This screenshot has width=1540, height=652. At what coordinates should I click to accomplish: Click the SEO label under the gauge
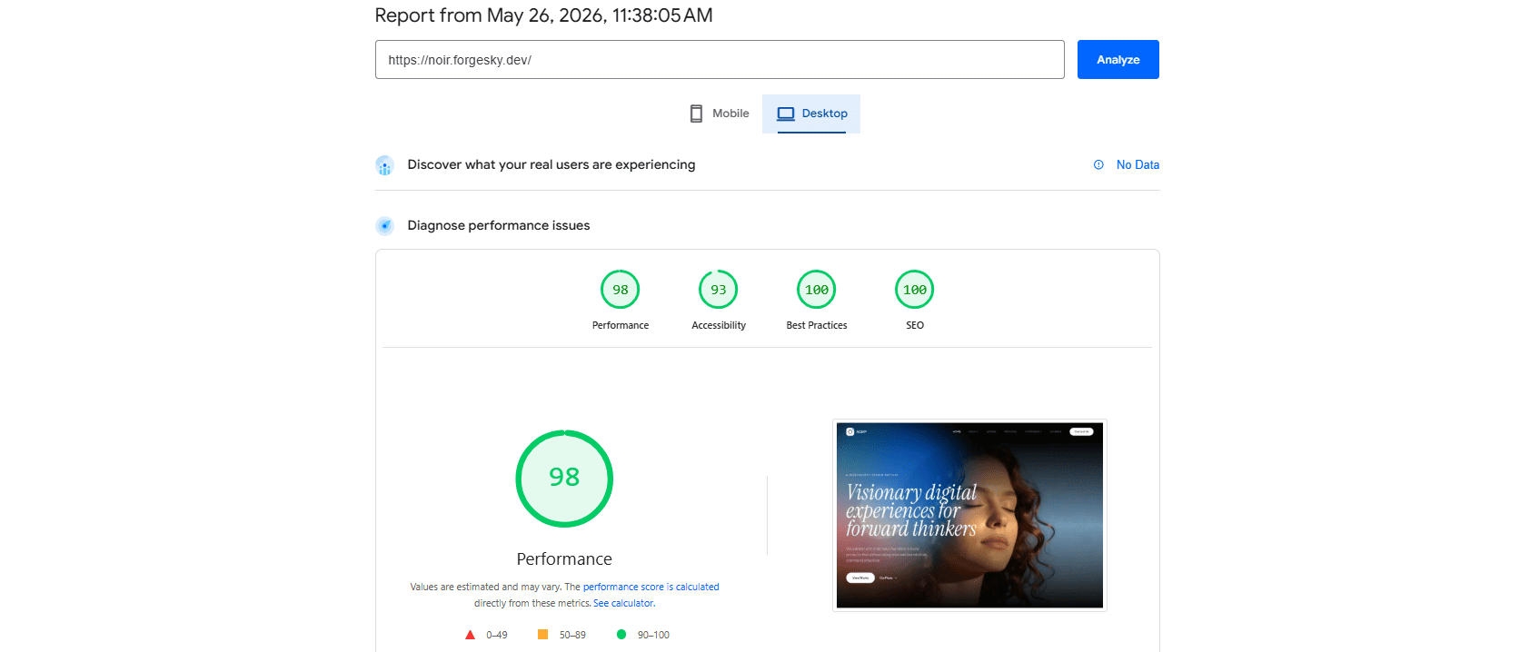915,325
